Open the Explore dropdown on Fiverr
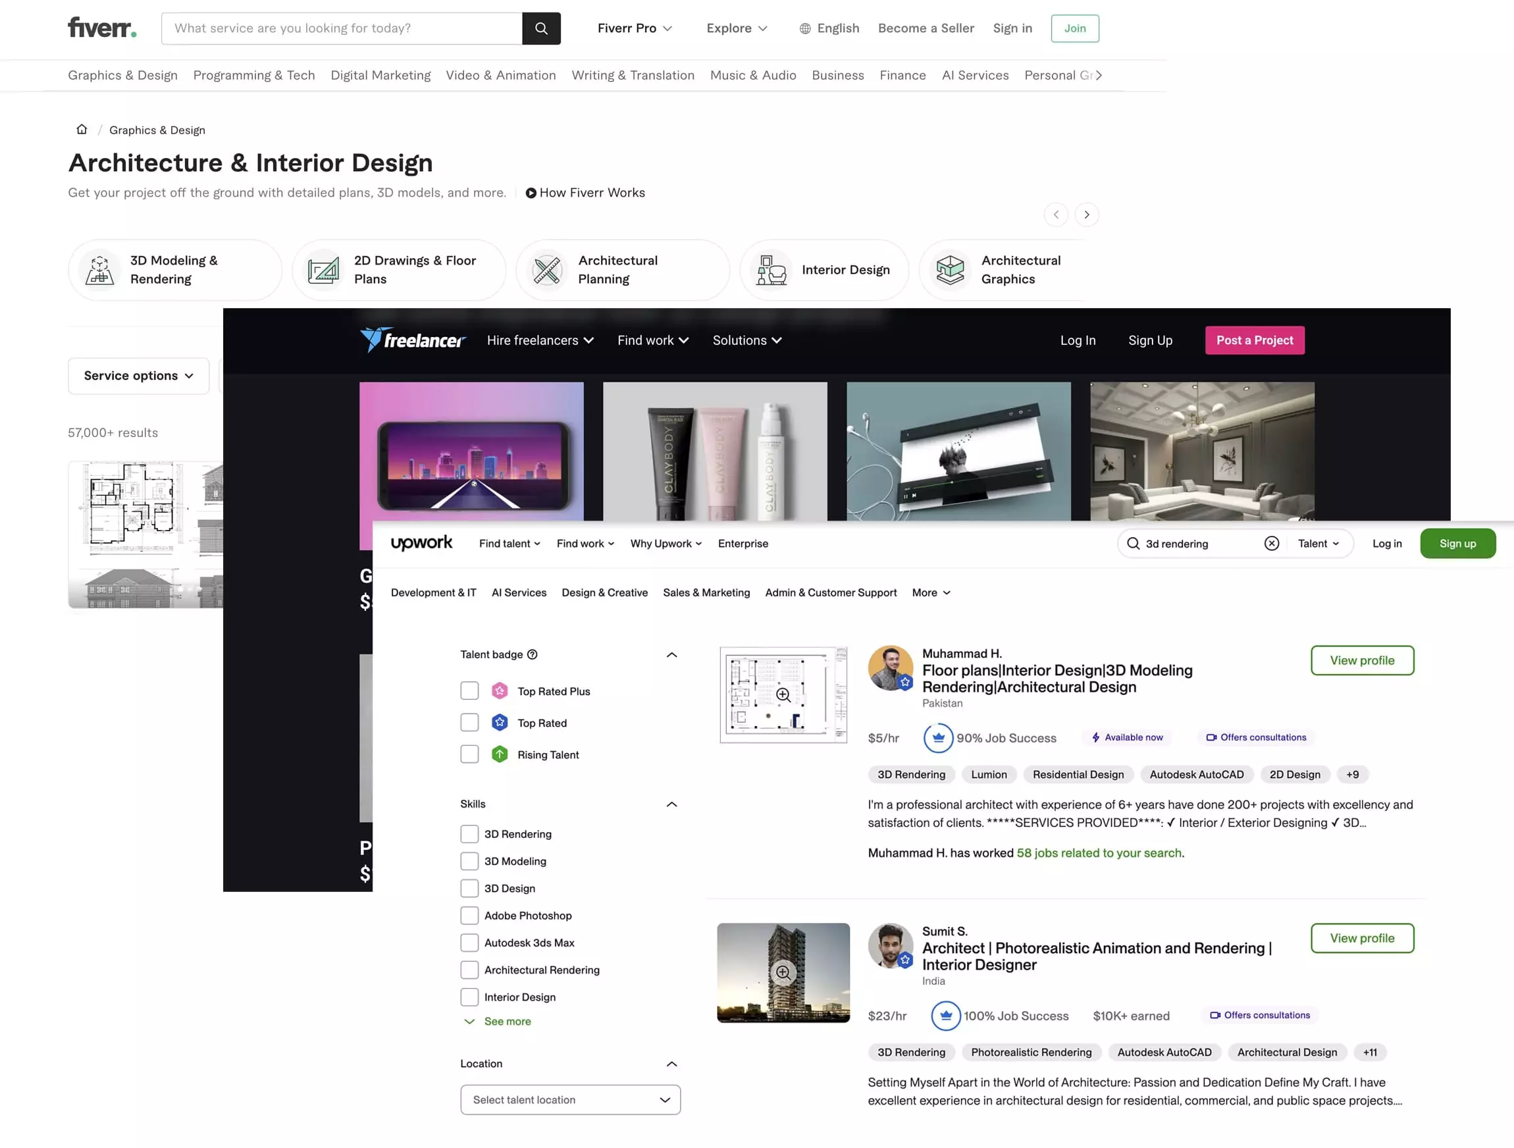Screen dimensions: 1514x1148 [x=737, y=28]
